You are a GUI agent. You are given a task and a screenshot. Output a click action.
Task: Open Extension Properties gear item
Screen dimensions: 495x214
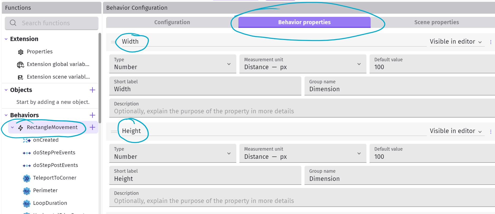[x=21, y=52]
